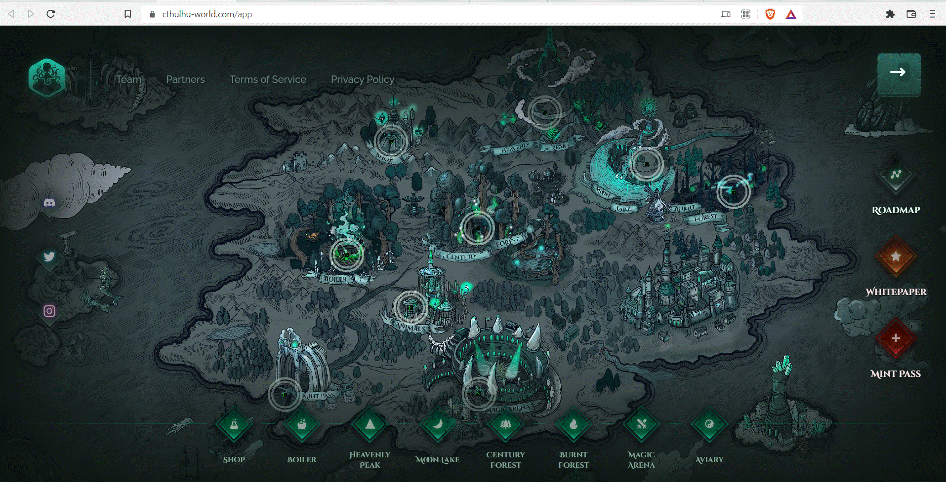Select the Aviary diamond icon
Image resolution: width=946 pixels, height=482 pixels.
click(x=709, y=425)
